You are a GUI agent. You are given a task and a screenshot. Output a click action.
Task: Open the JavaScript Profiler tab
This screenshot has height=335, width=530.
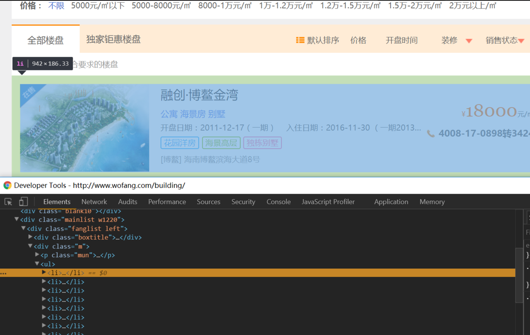tap(328, 202)
